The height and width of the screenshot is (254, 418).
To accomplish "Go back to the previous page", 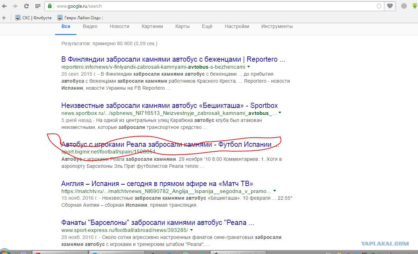I will [4, 6].
